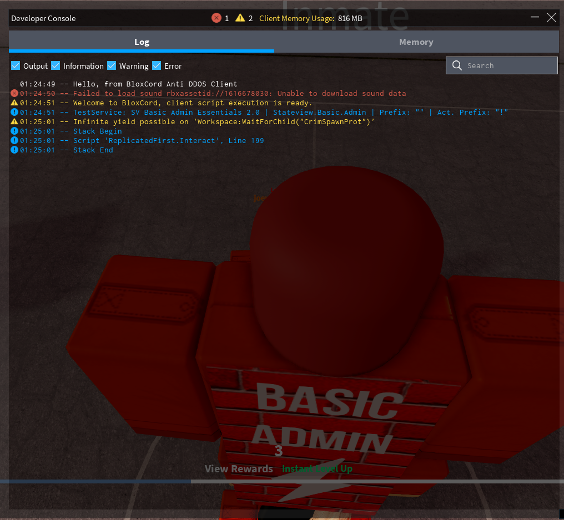Click warning icon beside Infinite yield entry
The image size is (564, 520).
tap(14, 121)
